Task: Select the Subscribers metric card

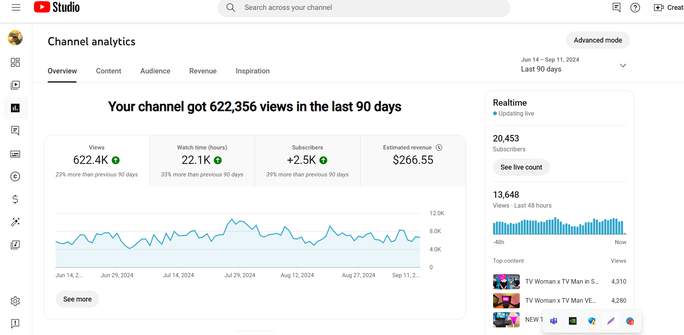Action: (308, 161)
